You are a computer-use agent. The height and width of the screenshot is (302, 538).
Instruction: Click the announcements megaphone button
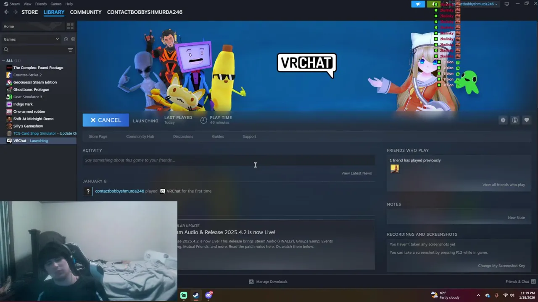[418, 4]
